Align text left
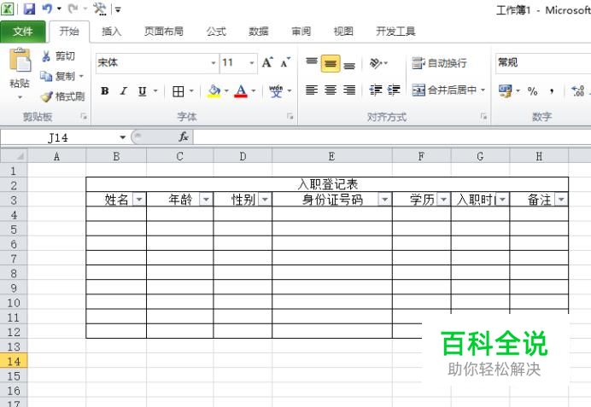 [312, 90]
